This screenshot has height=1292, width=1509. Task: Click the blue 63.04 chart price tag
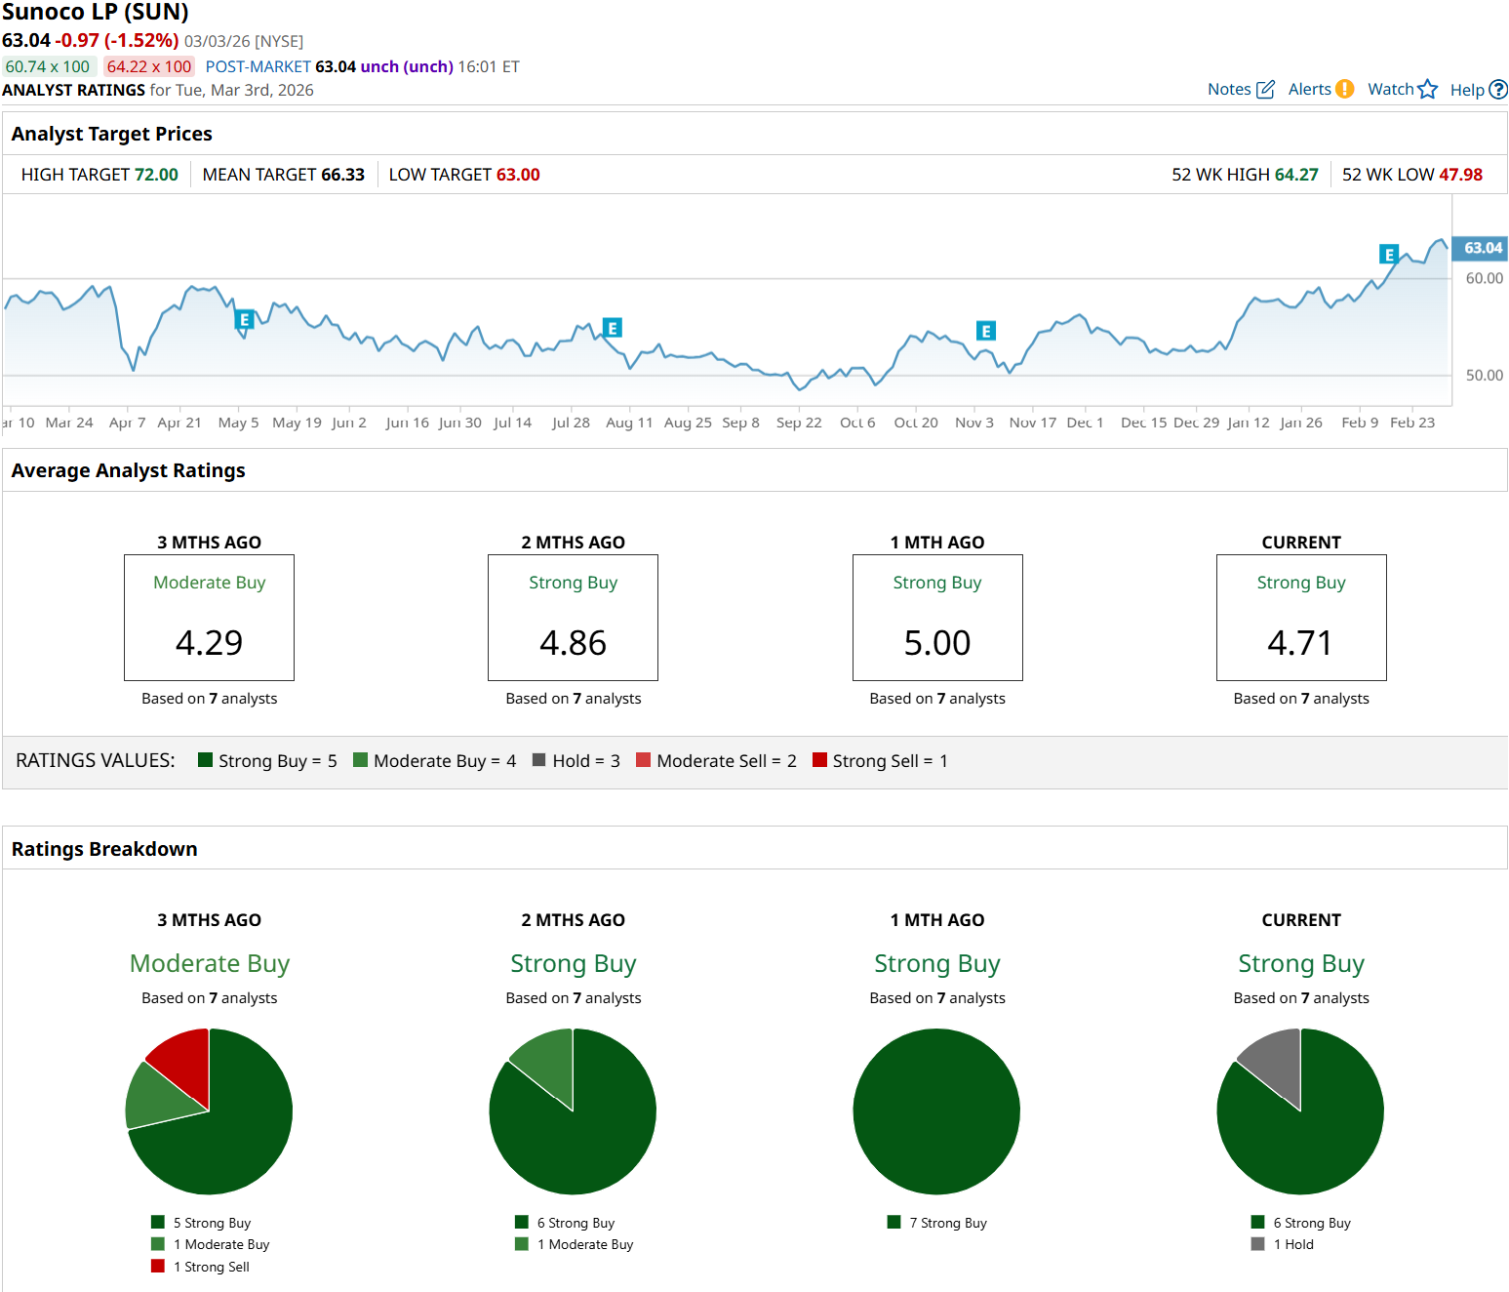tap(1481, 248)
